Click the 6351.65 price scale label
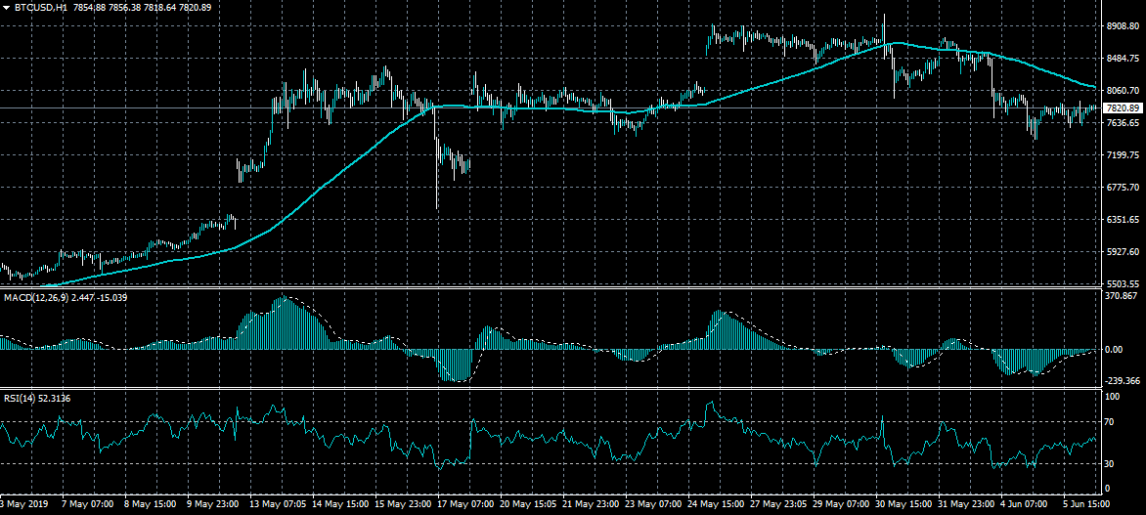 pos(1123,220)
